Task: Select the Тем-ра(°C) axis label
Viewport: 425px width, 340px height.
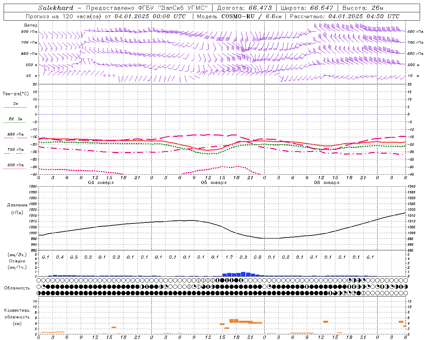Action: click(16, 94)
